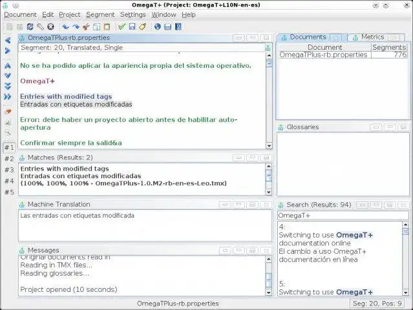Click the copy icon in the toolbar

coord(96,26)
